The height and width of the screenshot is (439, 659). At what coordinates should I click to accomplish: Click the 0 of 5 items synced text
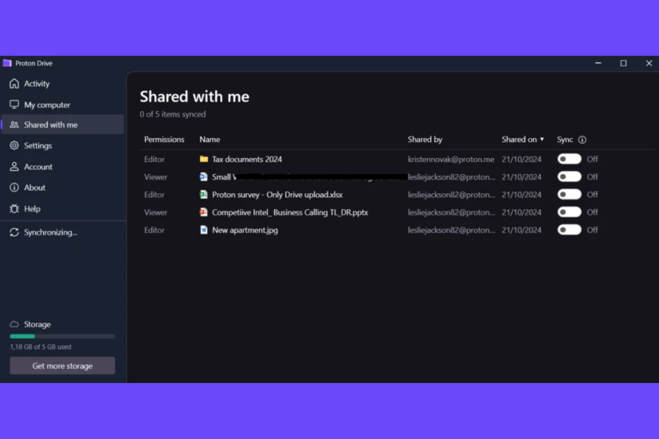click(173, 114)
